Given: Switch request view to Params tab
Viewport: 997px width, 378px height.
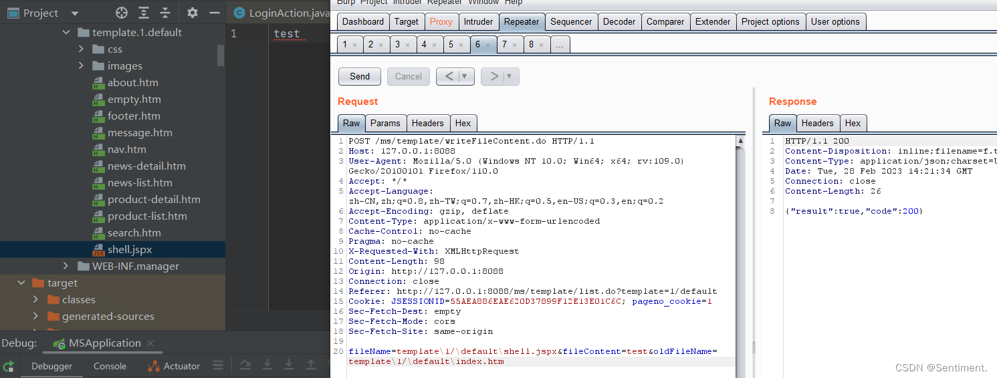Looking at the screenshot, I should (x=385, y=123).
